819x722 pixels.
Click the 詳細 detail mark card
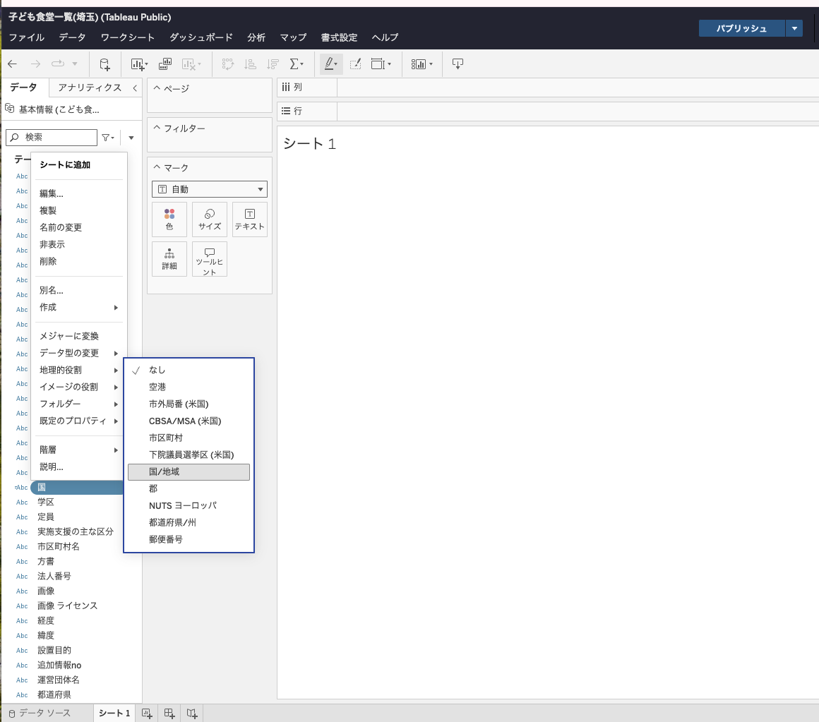coord(169,259)
